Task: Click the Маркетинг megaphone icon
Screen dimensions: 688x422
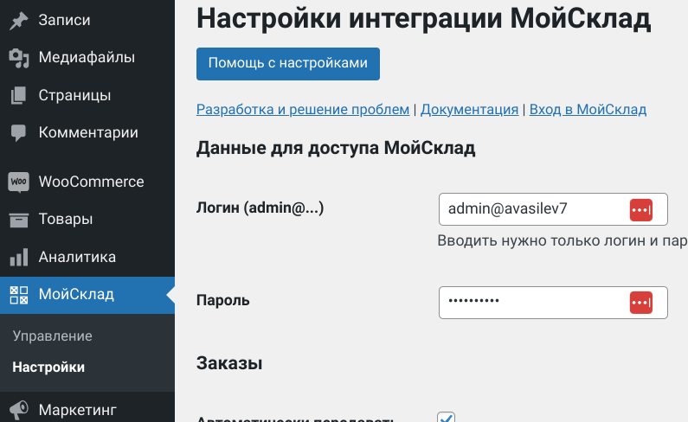Action: point(18,410)
